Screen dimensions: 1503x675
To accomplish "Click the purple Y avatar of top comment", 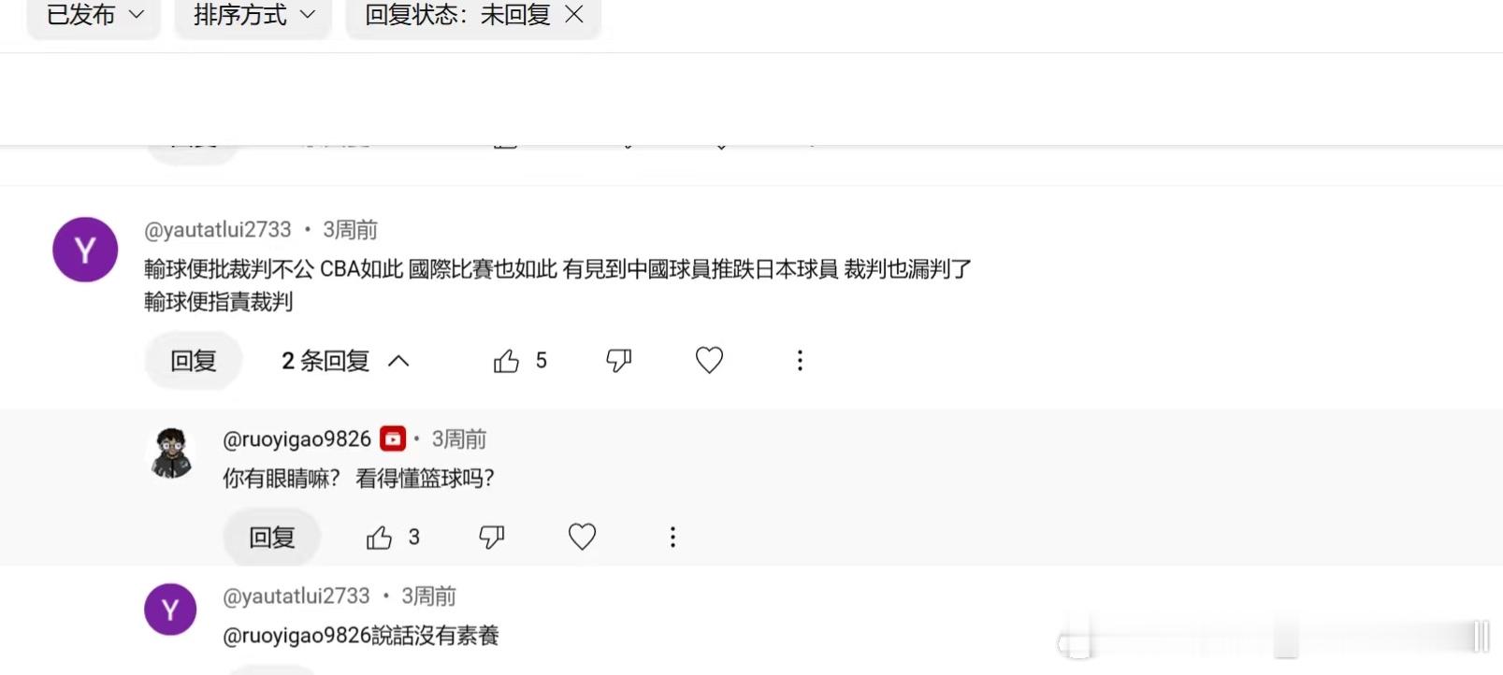I will [85, 250].
